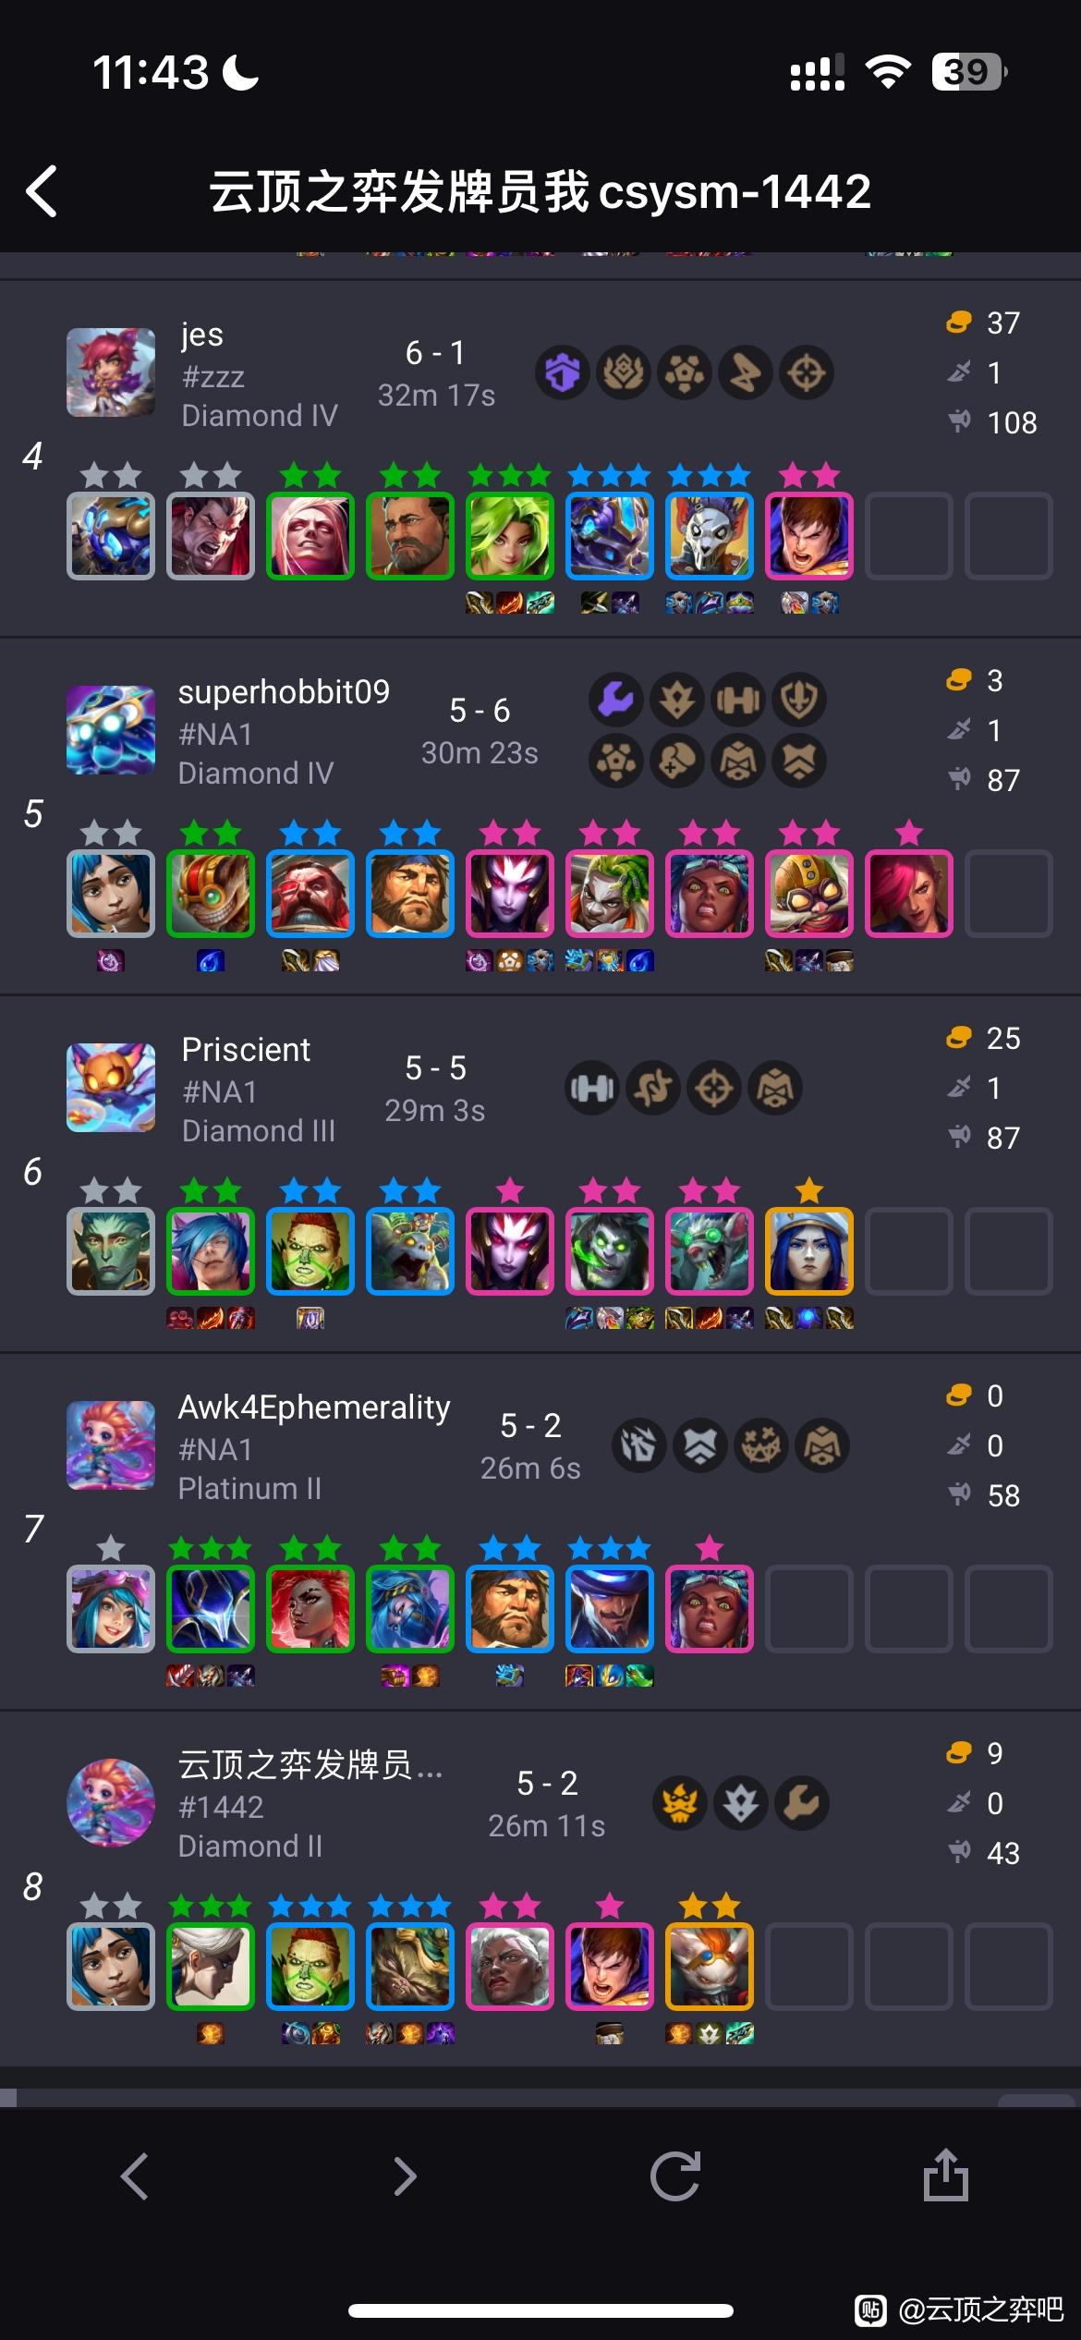Go back with the bottom browser back arrow
Image resolution: width=1081 pixels, height=2340 pixels.
click(x=135, y=2175)
